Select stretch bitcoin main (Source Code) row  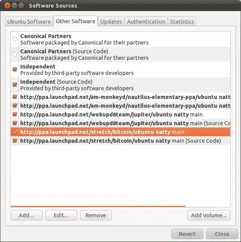[120, 141]
